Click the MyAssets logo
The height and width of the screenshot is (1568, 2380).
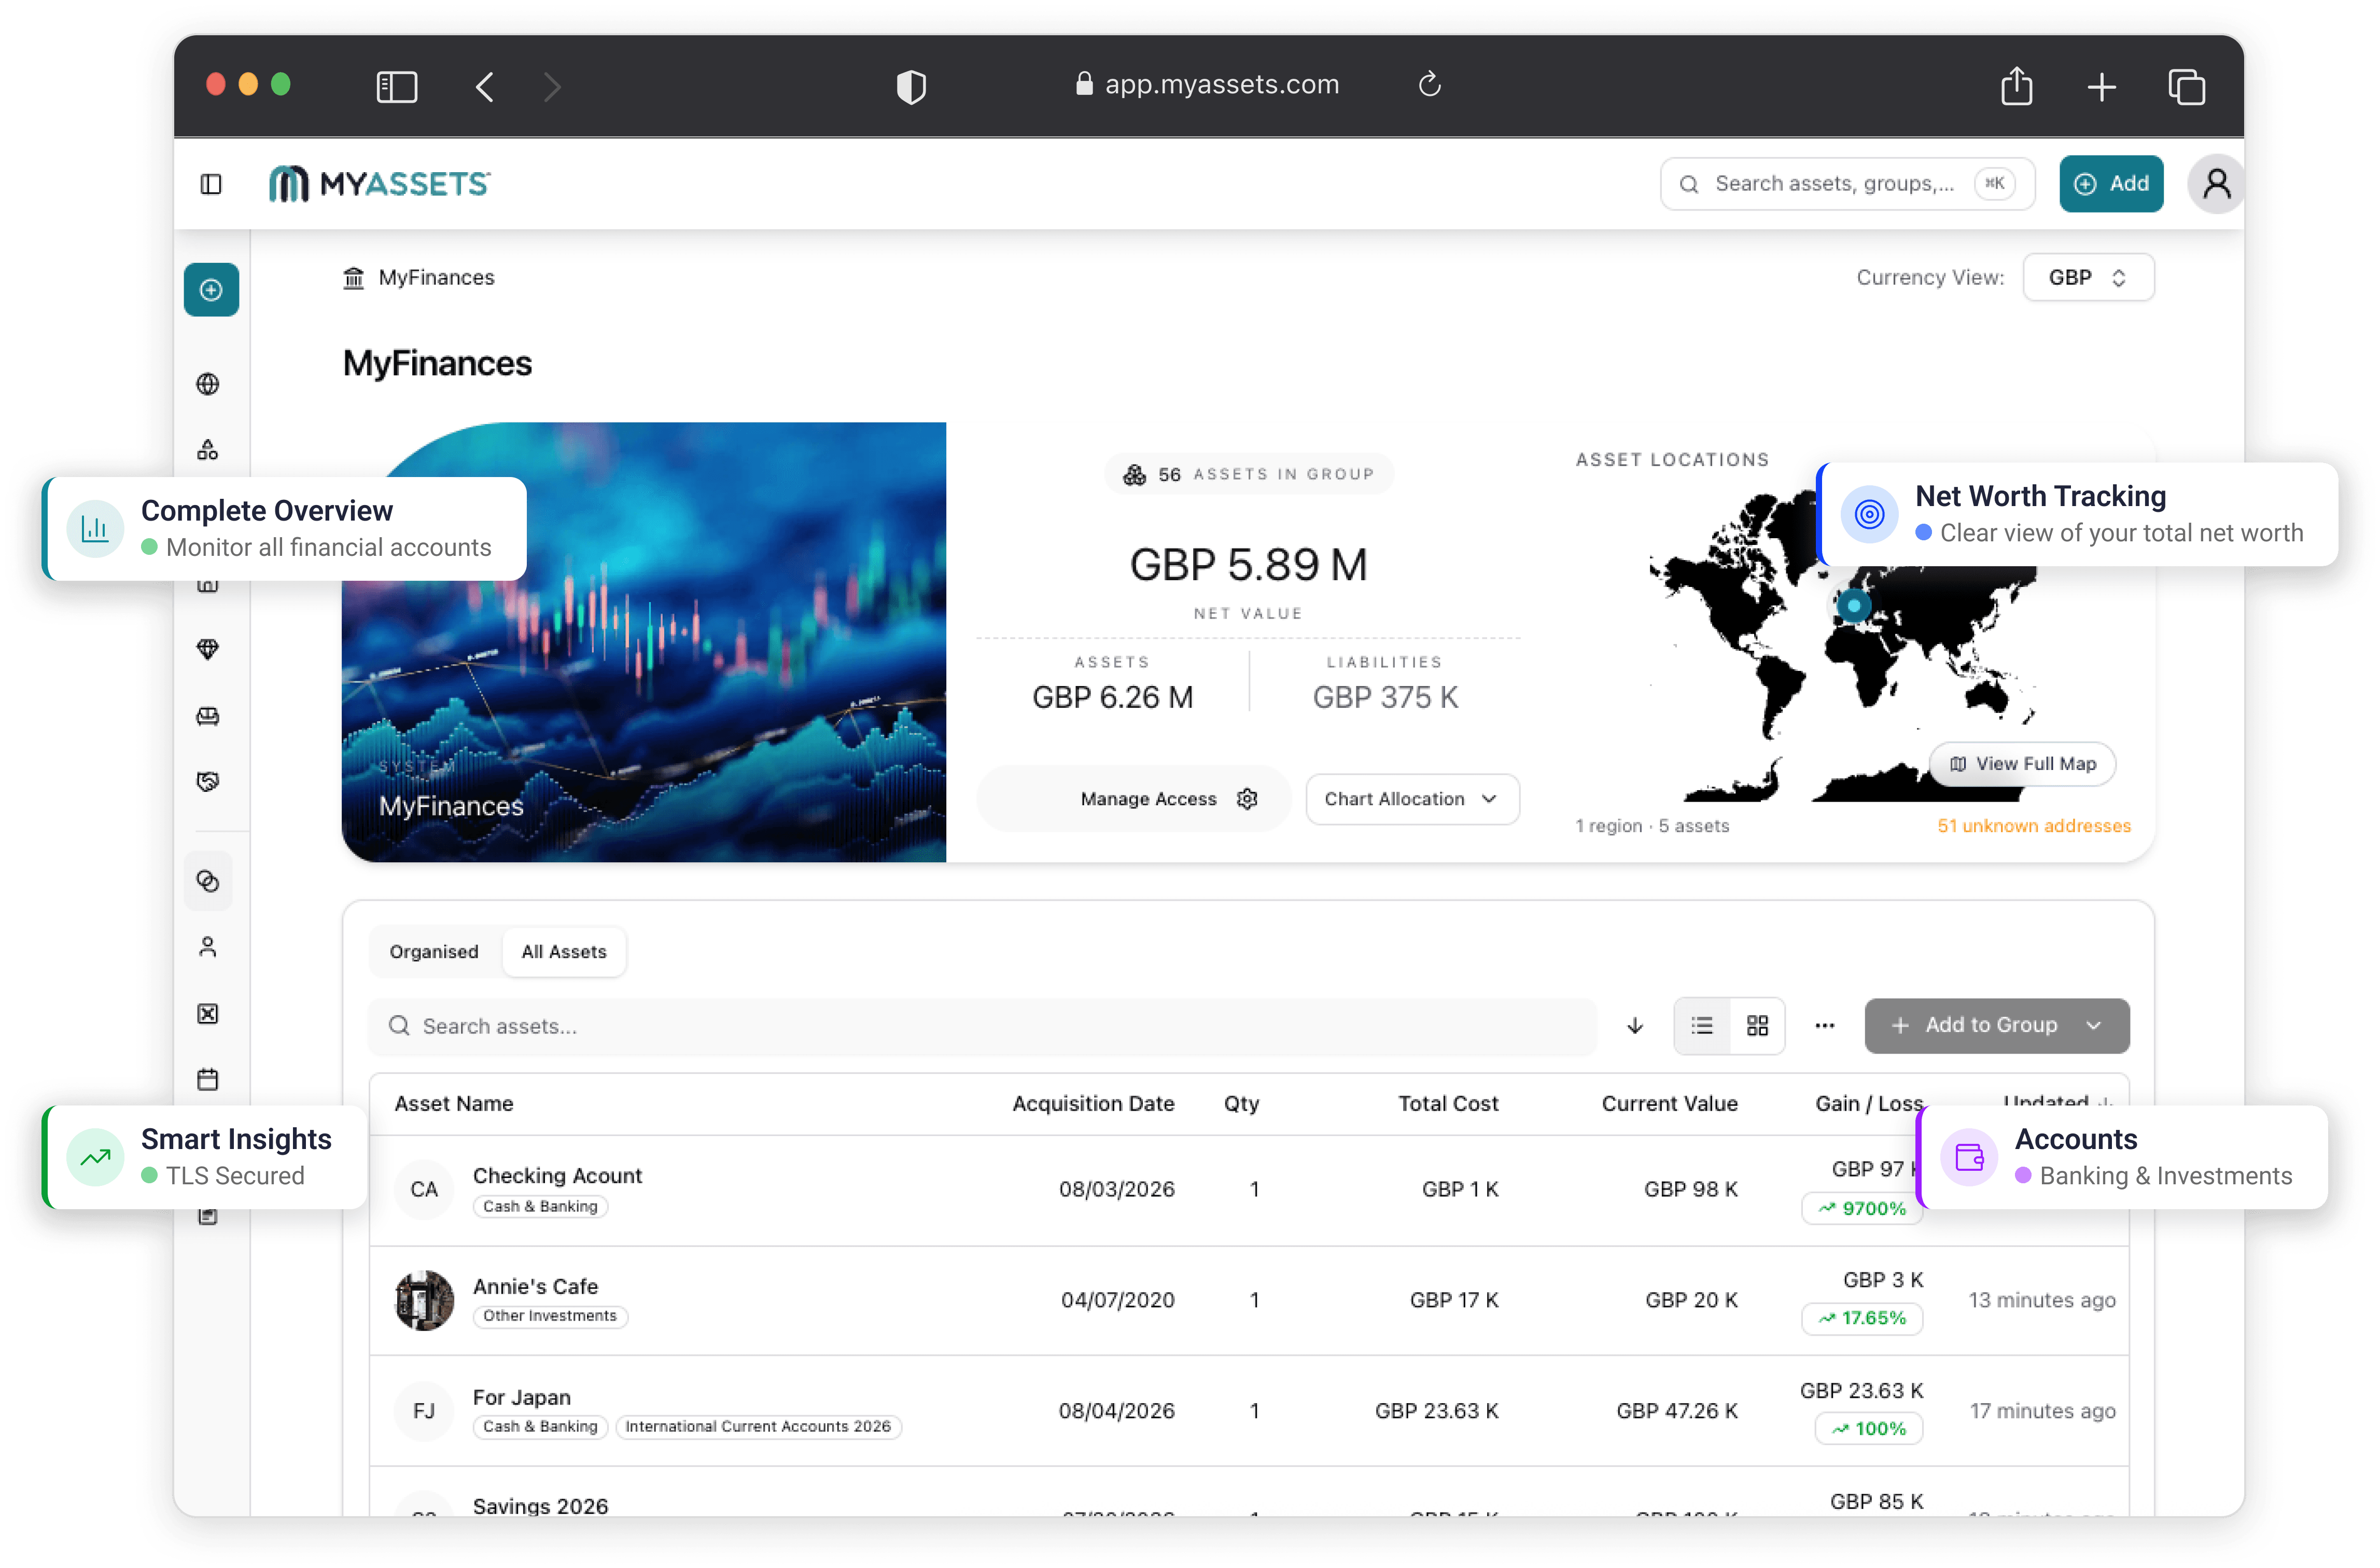379,184
